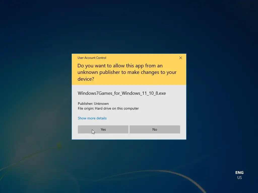Click Yes to allow the app
Screen dimensions: 258x193
point(103,129)
